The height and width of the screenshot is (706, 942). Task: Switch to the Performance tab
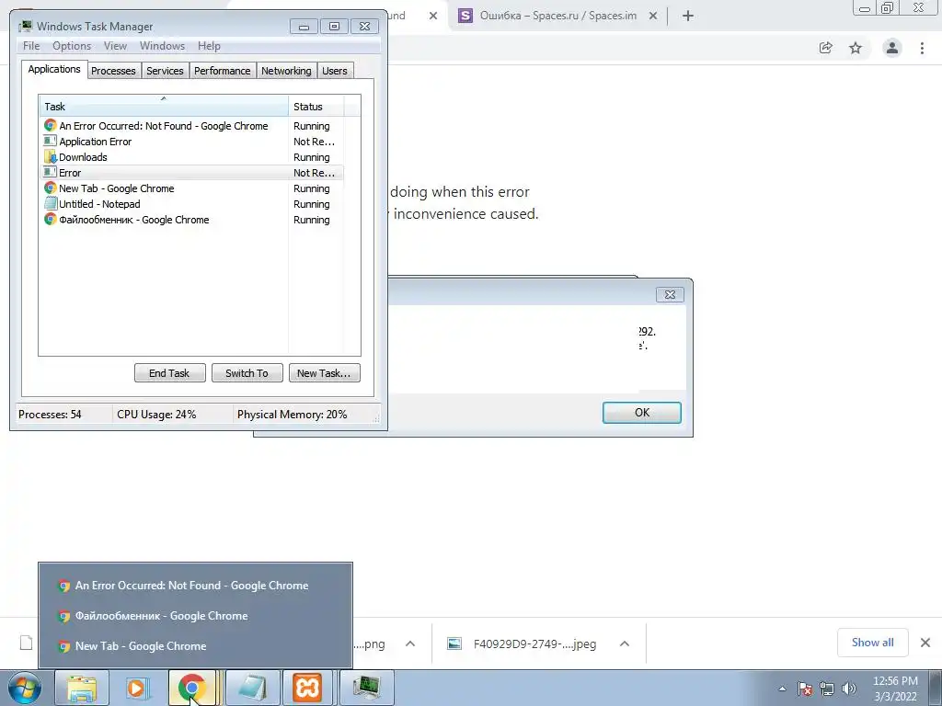pos(223,71)
